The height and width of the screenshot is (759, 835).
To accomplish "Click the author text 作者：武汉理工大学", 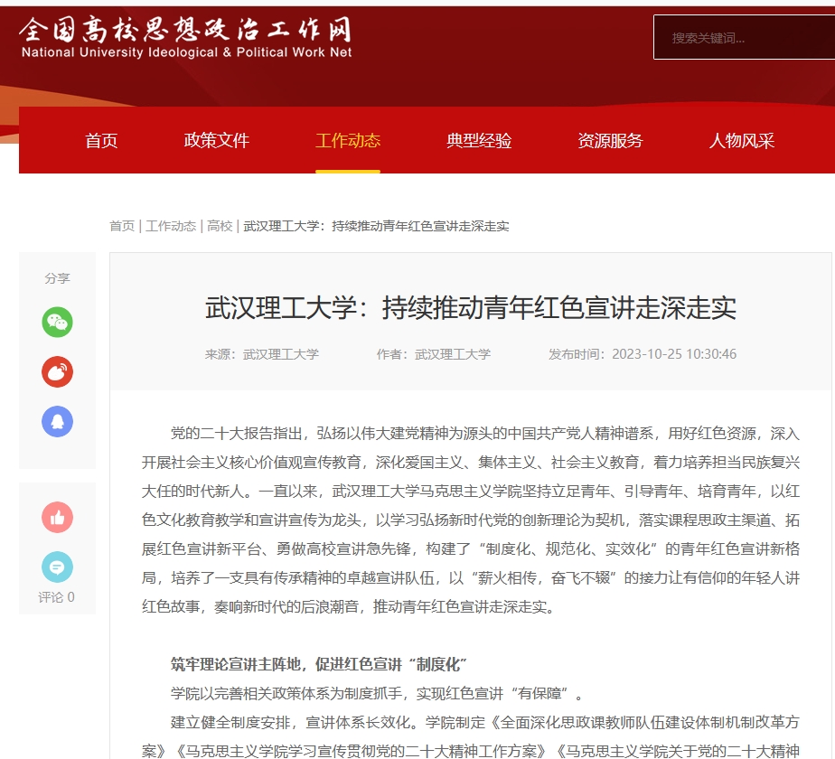I will pos(434,354).
